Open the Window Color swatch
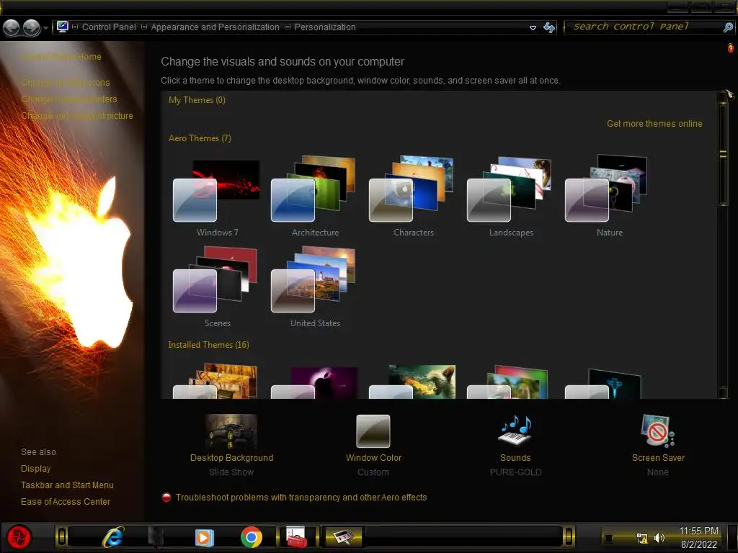 pos(373,431)
